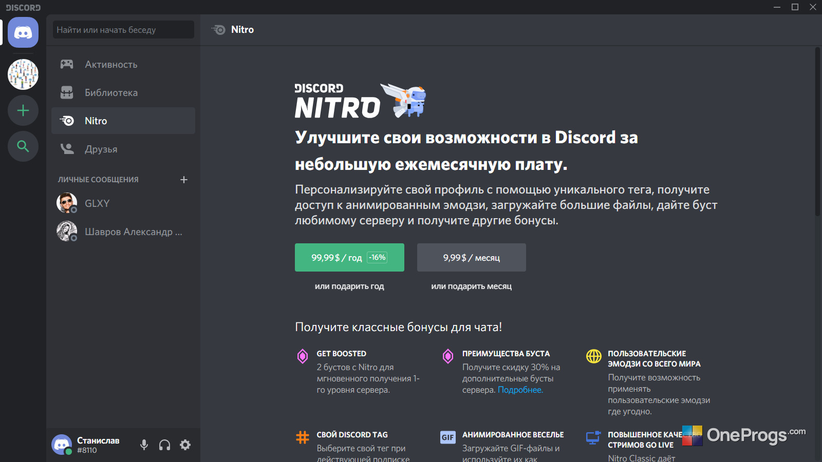The image size is (822, 462).
Task: Minimize the Discord window
Action: coord(777,7)
